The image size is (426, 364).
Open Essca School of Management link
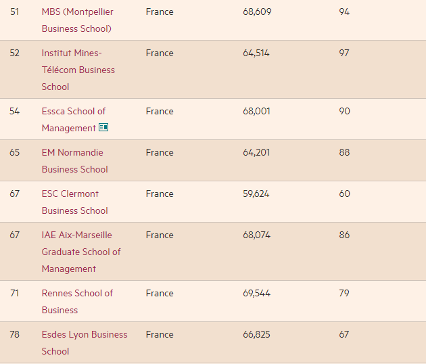click(x=74, y=120)
